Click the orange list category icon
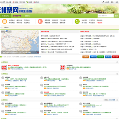This screenshot has width=119, height=119. pyautogui.click(x=5, y=21)
